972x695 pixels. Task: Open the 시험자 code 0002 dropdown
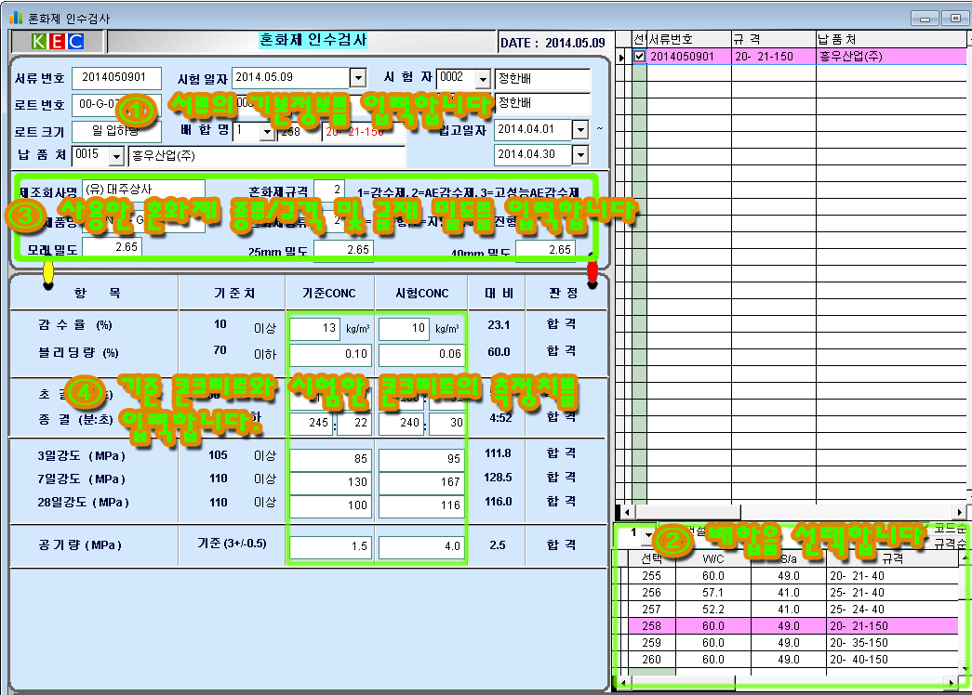484,79
